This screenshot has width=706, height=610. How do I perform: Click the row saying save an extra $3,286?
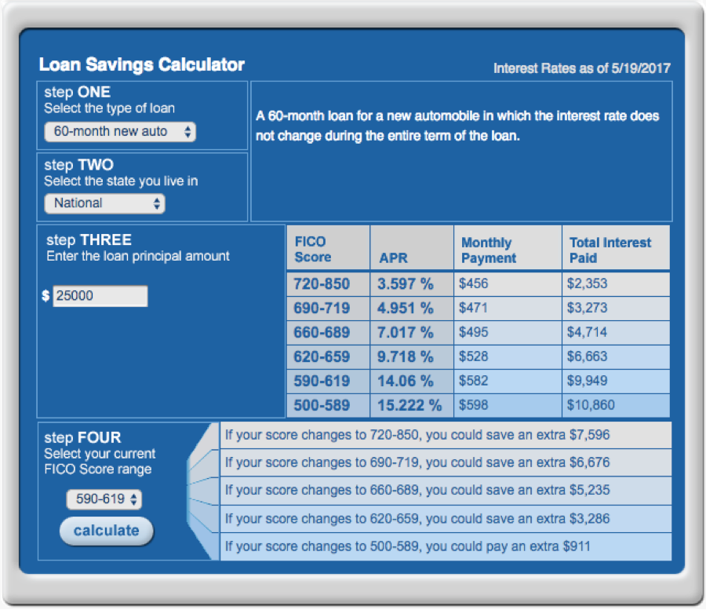click(446, 519)
